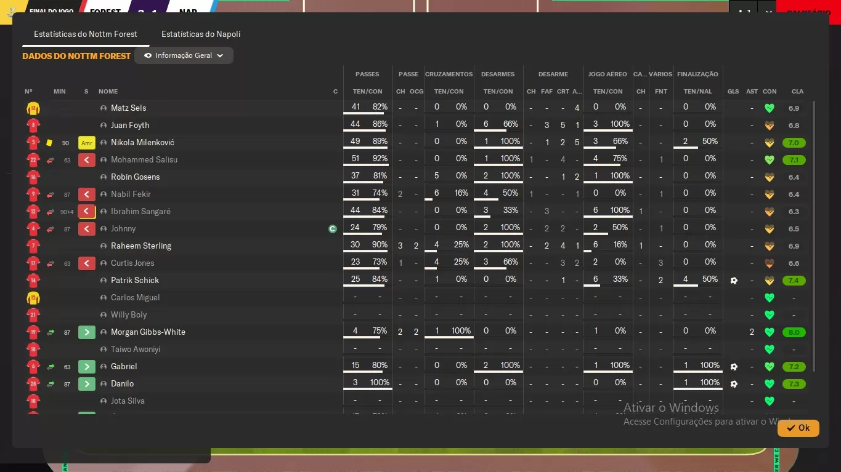This screenshot has width=841, height=472.
Task: Sort by the AST assists column header
Action: click(752, 92)
